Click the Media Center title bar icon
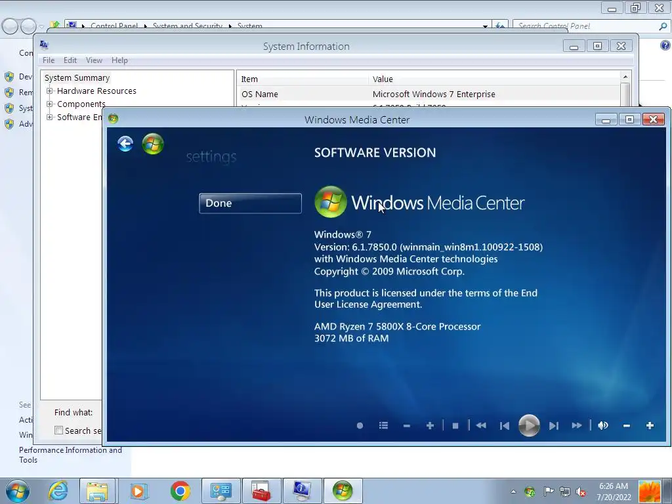The width and height of the screenshot is (672, 504). pyautogui.click(x=113, y=119)
